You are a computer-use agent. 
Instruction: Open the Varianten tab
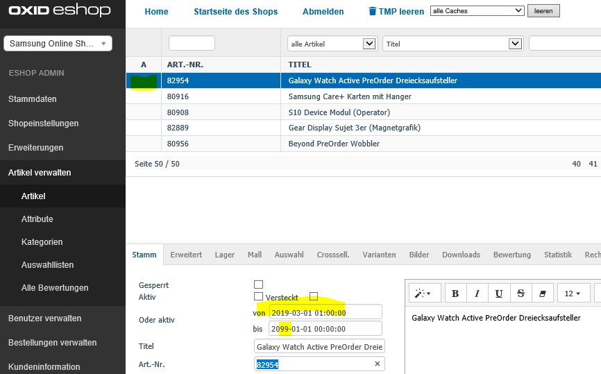(379, 255)
